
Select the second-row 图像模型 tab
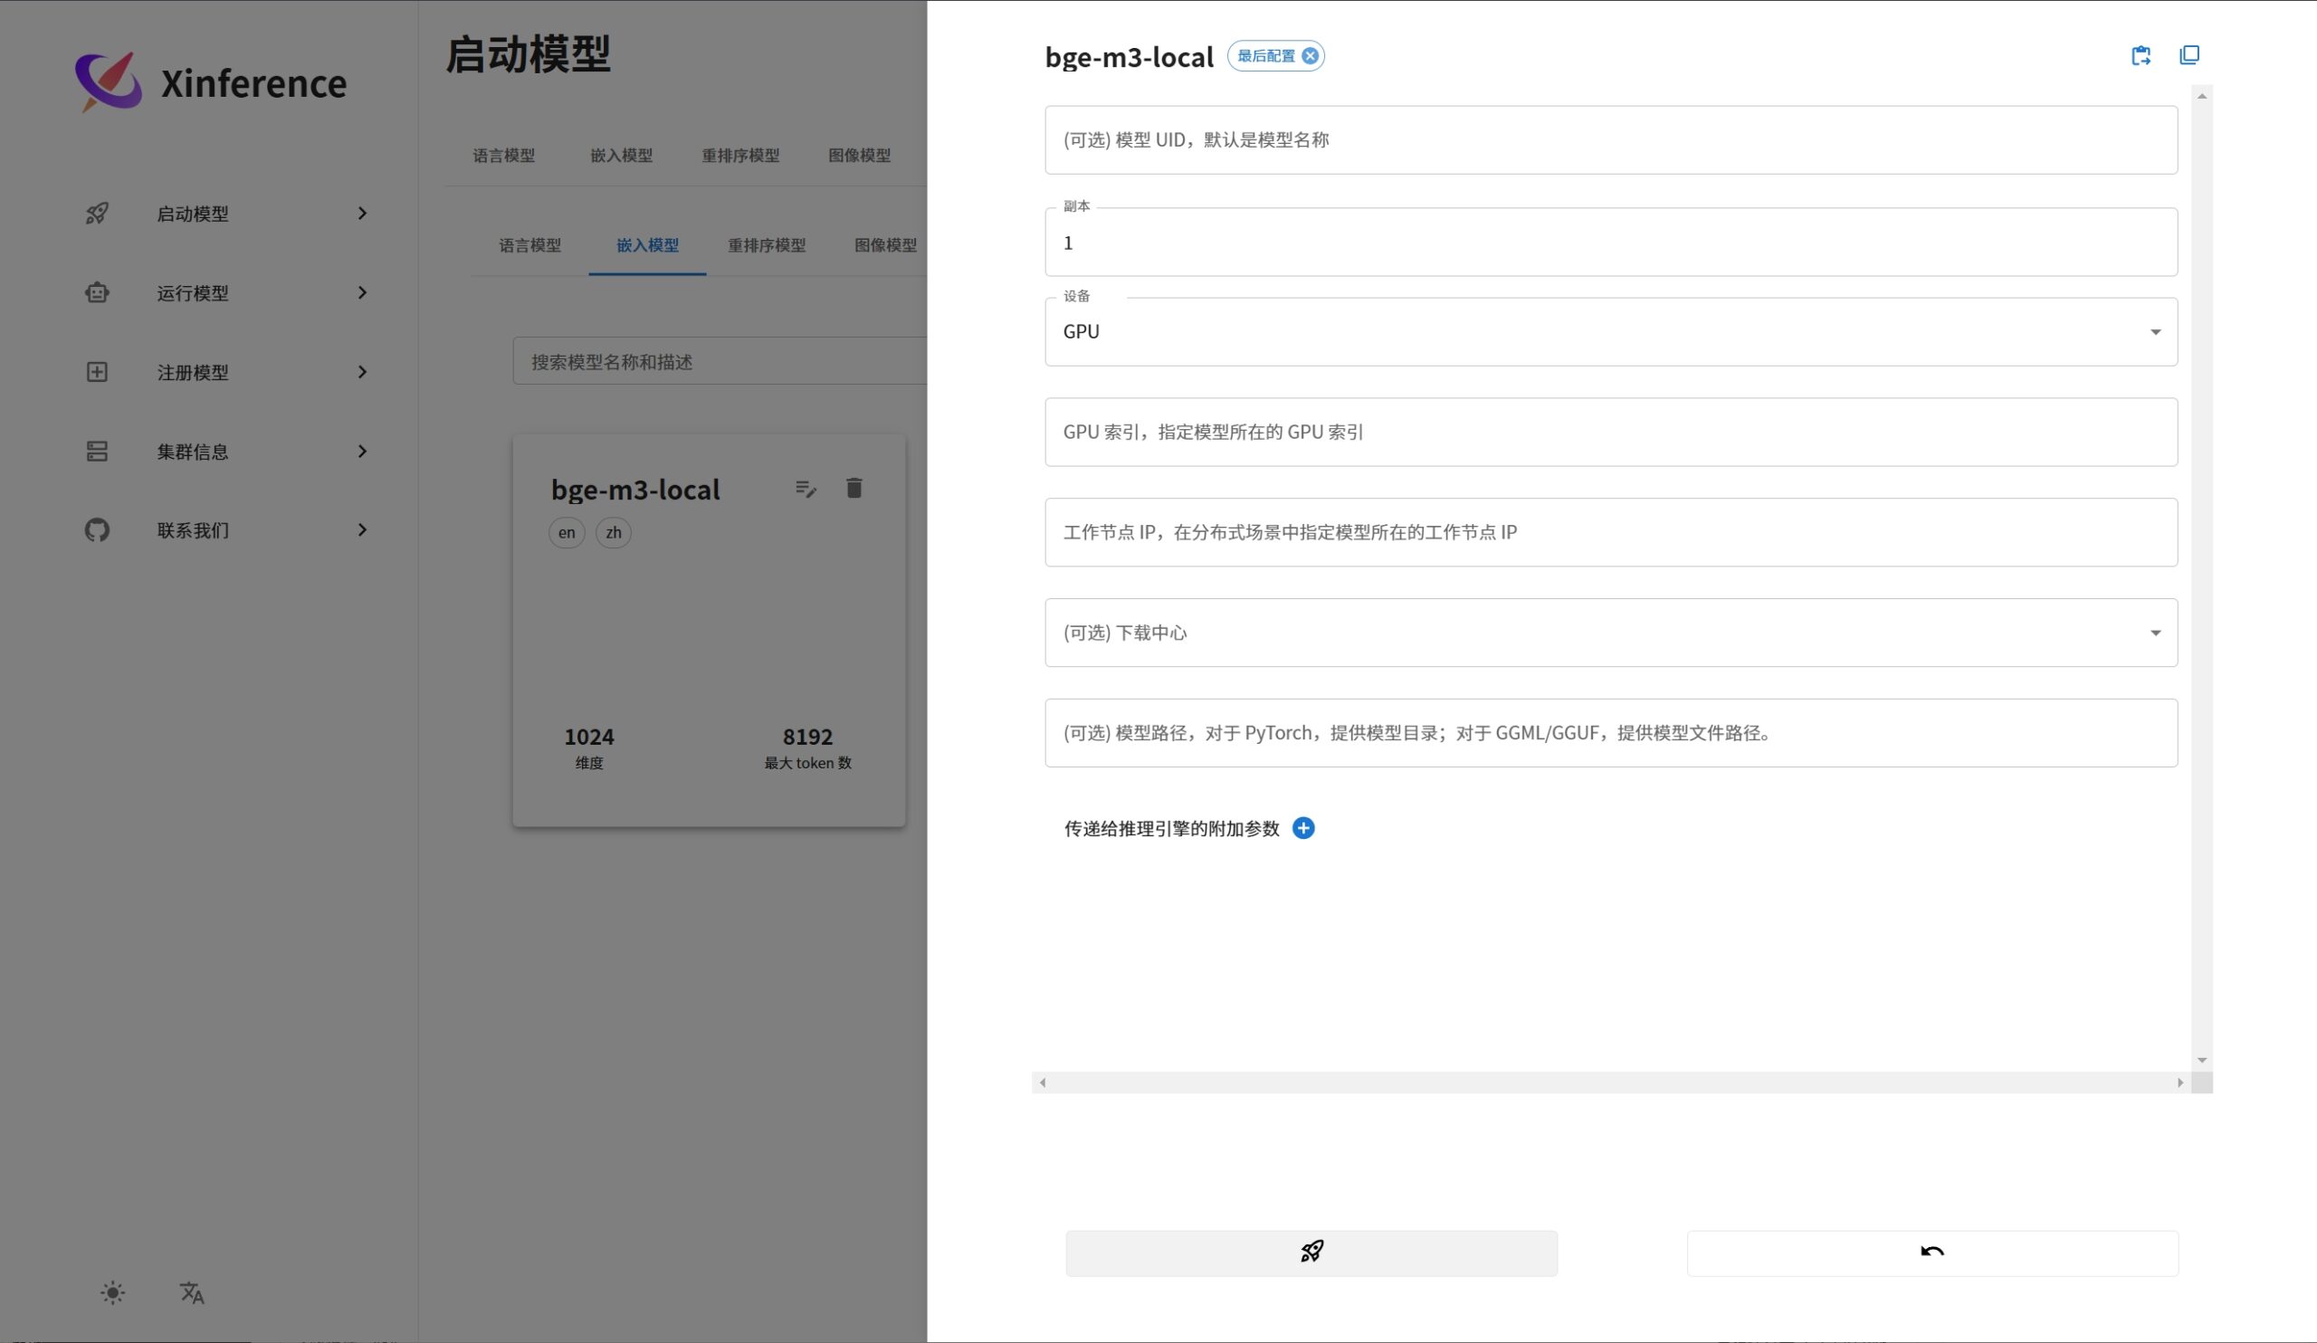click(x=884, y=245)
